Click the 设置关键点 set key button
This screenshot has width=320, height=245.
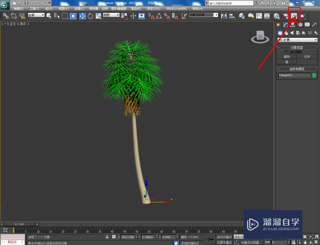pyautogui.click(x=224, y=243)
